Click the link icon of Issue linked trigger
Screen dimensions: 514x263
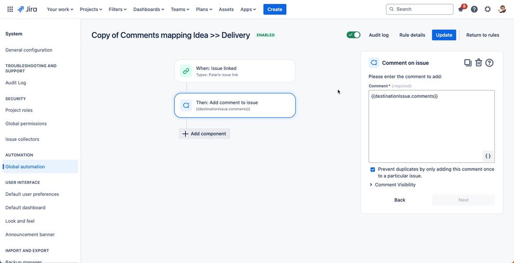click(186, 71)
